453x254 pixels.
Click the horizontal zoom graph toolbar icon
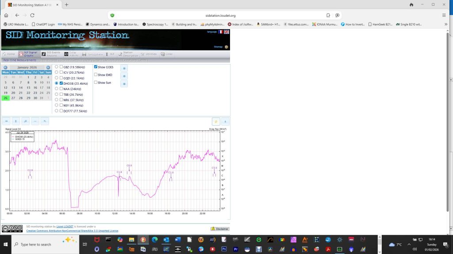(6, 121)
